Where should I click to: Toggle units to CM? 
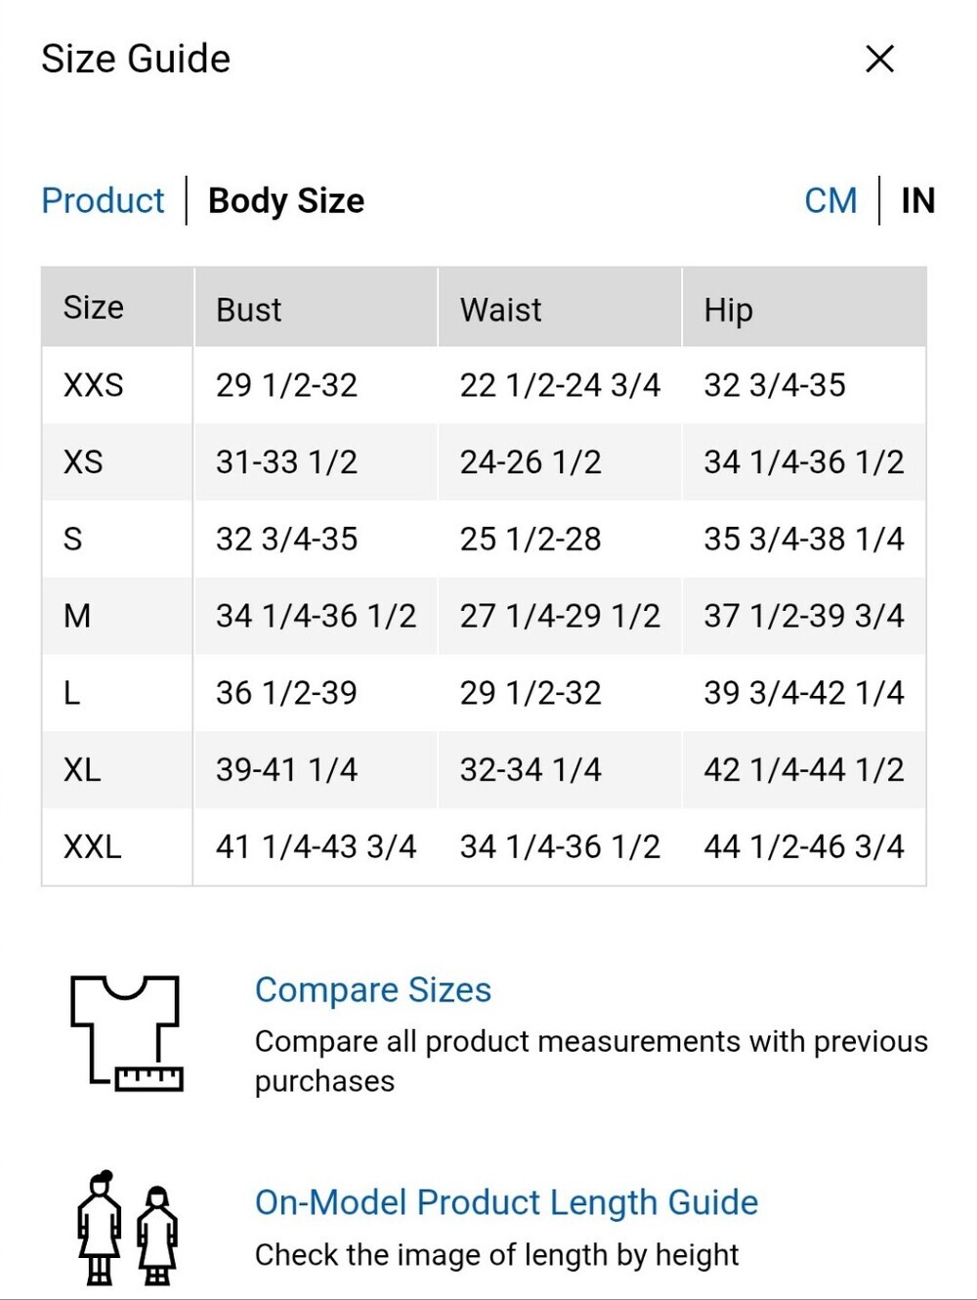(x=830, y=200)
